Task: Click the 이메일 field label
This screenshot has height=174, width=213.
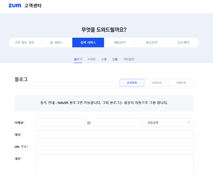Action: pos(19,123)
